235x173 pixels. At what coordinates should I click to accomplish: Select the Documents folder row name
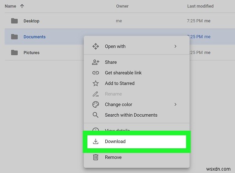(34, 37)
